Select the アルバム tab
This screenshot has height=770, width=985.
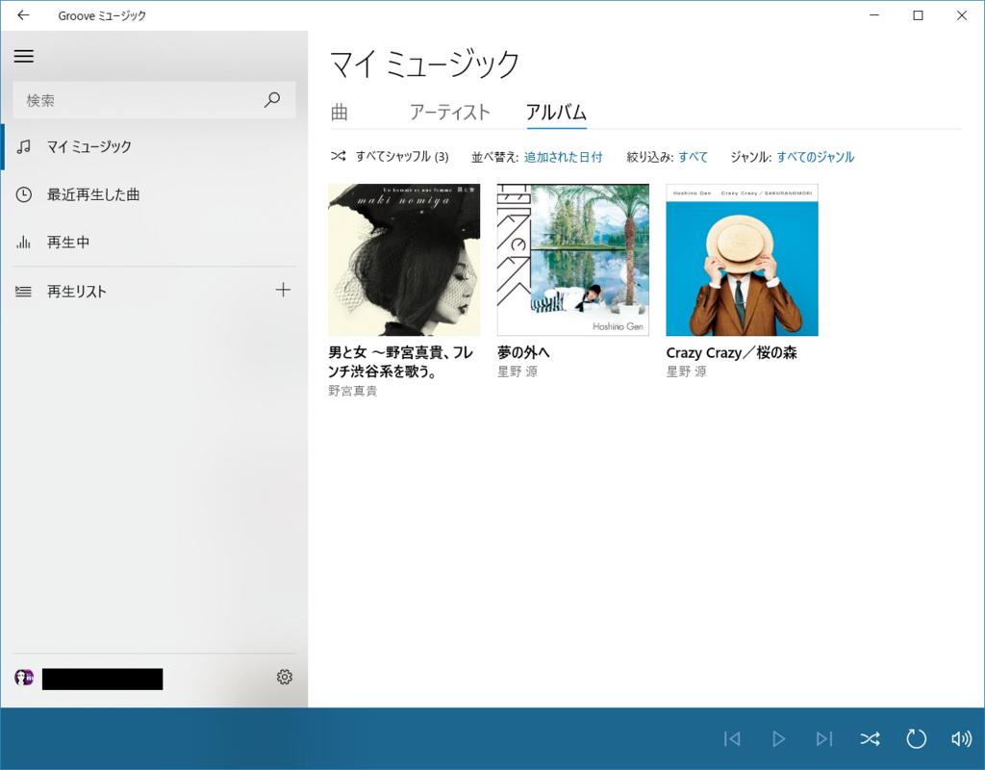[x=557, y=113]
